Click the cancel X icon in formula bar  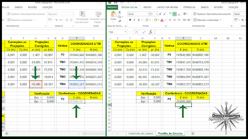(x=137, y=32)
